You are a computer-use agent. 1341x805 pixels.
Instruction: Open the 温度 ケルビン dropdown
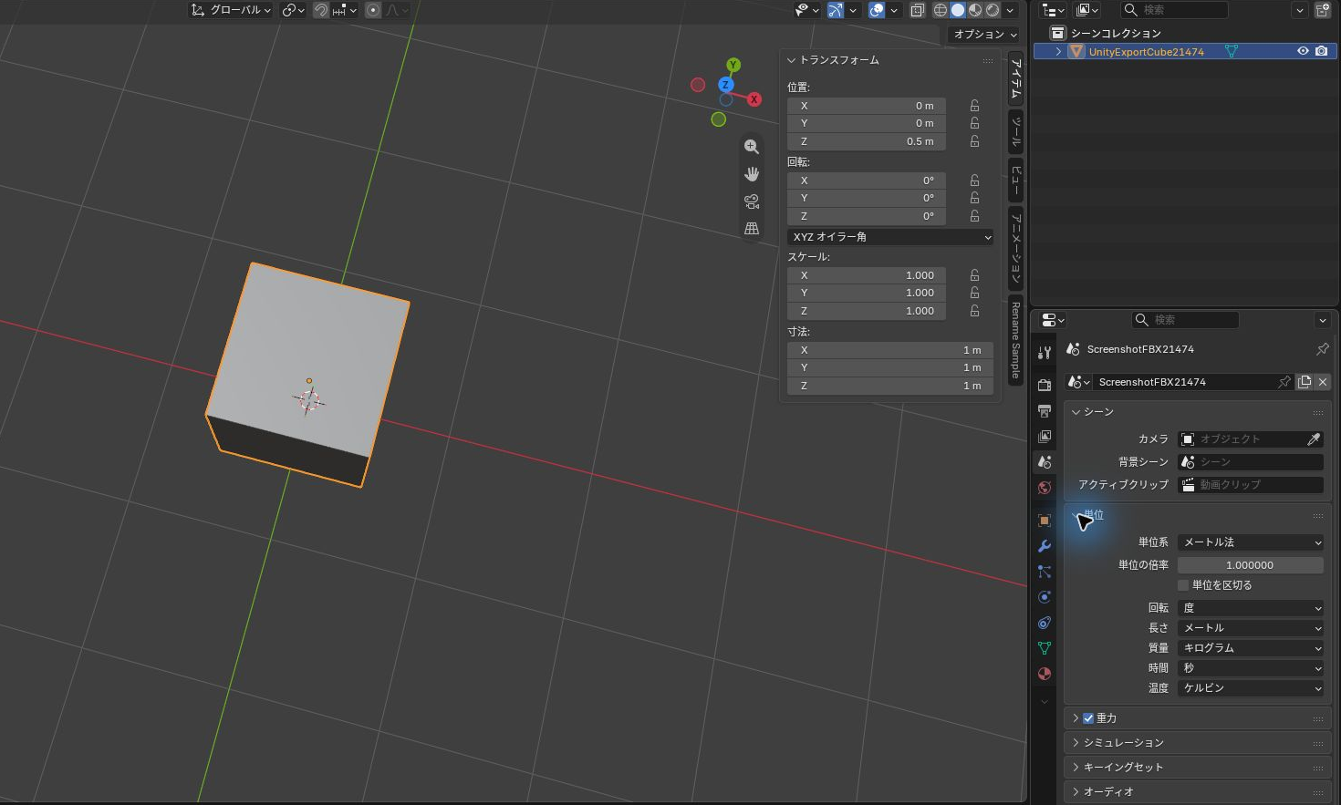(x=1251, y=688)
